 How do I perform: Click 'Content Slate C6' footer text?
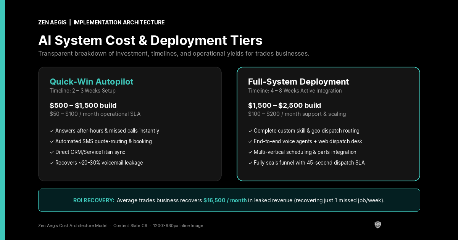(130, 226)
